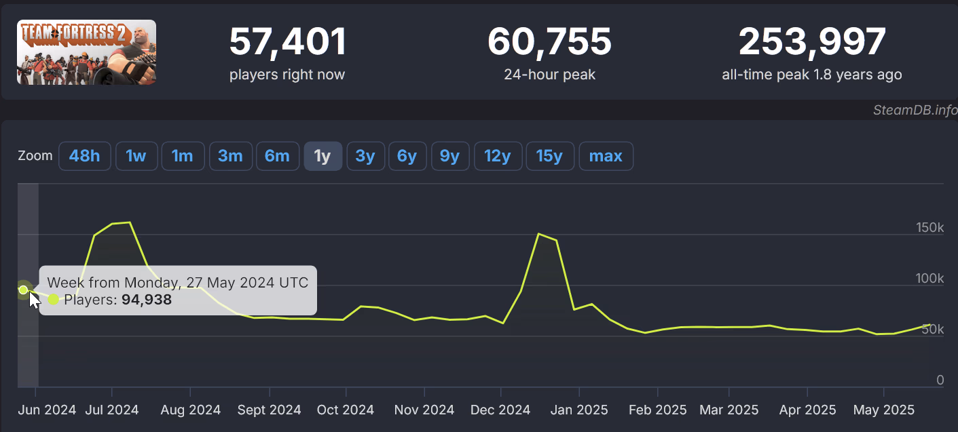Select the 3m zoom range
The width and height of the screenshot is (958, 432).
[x=231, y=156]
